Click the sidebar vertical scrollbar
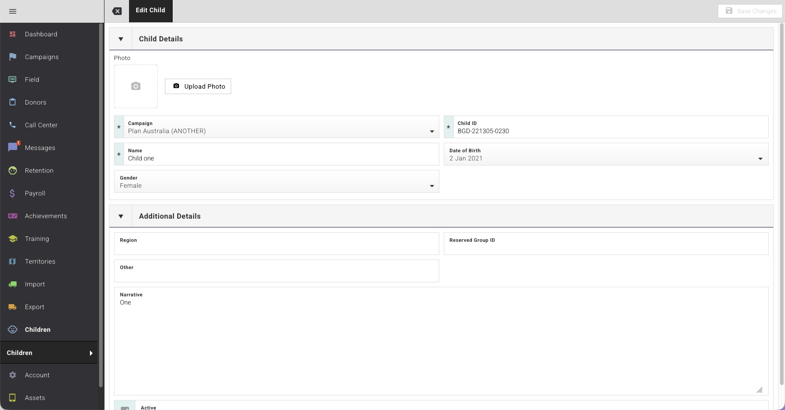Viewport: 785px width, 410px height. [x=101, y=205]
